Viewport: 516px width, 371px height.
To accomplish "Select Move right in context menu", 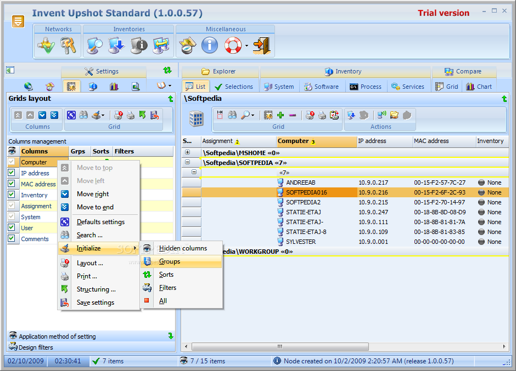I will click(x=99, y=194).
